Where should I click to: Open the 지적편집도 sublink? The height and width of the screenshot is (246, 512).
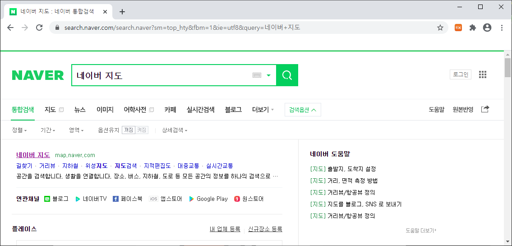point(157,166)
